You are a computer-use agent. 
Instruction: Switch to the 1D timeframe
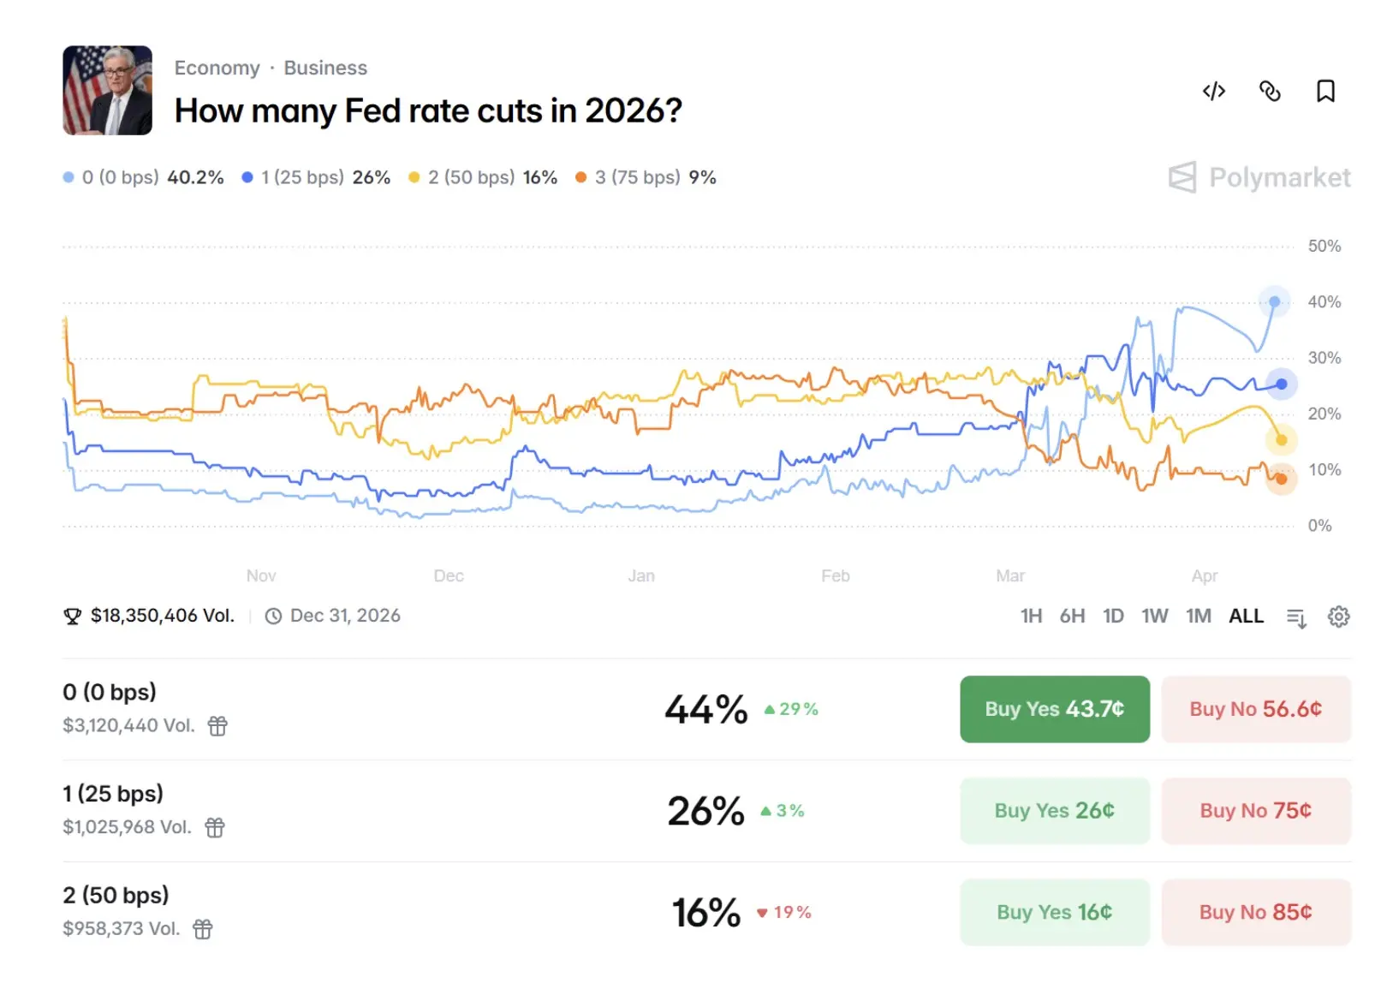point(1113,616)
